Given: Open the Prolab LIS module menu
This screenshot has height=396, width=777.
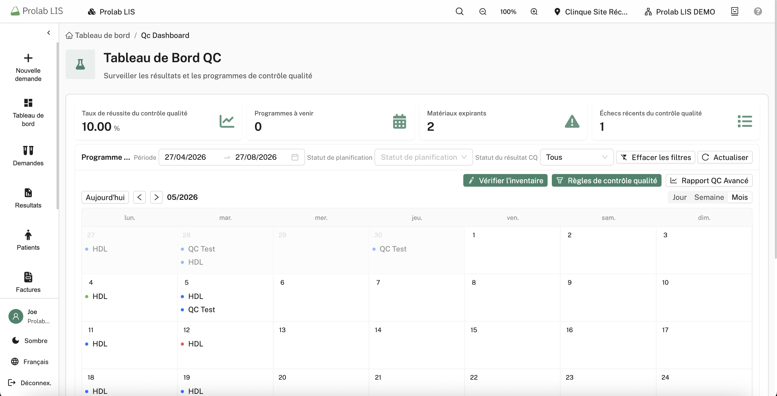Looking at the screenshot, I should 111,12.
